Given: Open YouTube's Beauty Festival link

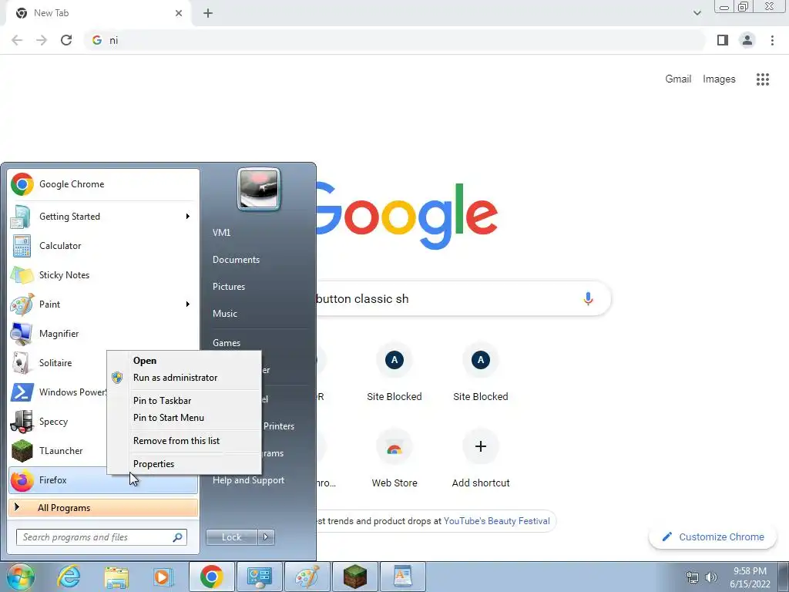Looking at the screenshot, I should pos(497,521).
